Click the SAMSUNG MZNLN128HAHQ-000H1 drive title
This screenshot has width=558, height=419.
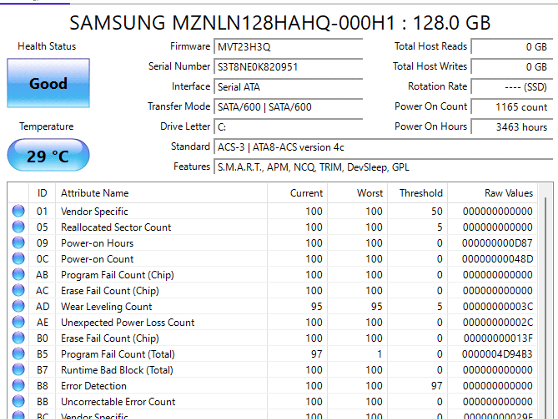(280, 23)
